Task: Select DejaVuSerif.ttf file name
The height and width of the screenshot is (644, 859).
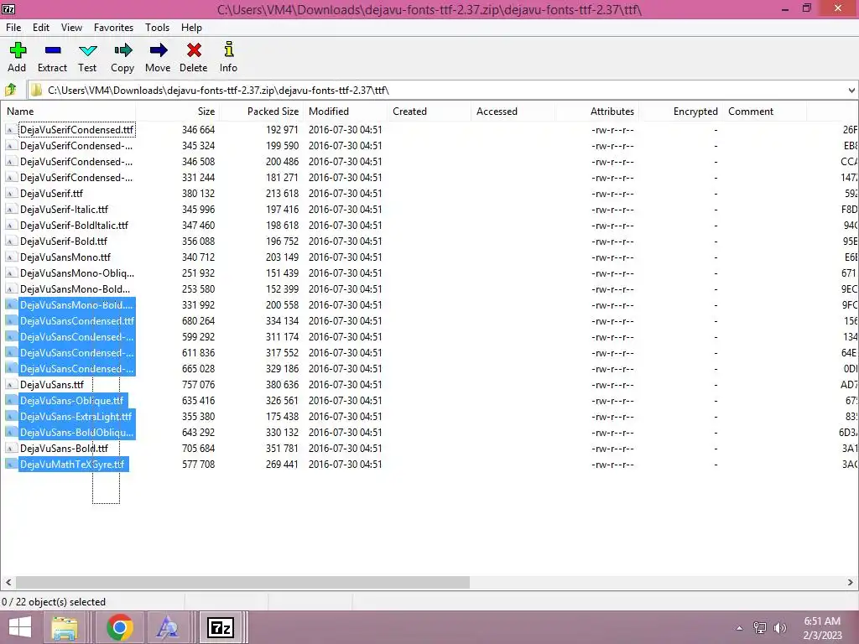Action: coord(51,194)
